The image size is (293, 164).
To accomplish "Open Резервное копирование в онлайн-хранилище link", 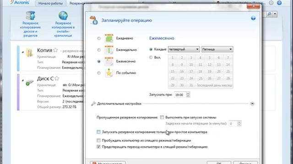I will (x=63, y=29).
